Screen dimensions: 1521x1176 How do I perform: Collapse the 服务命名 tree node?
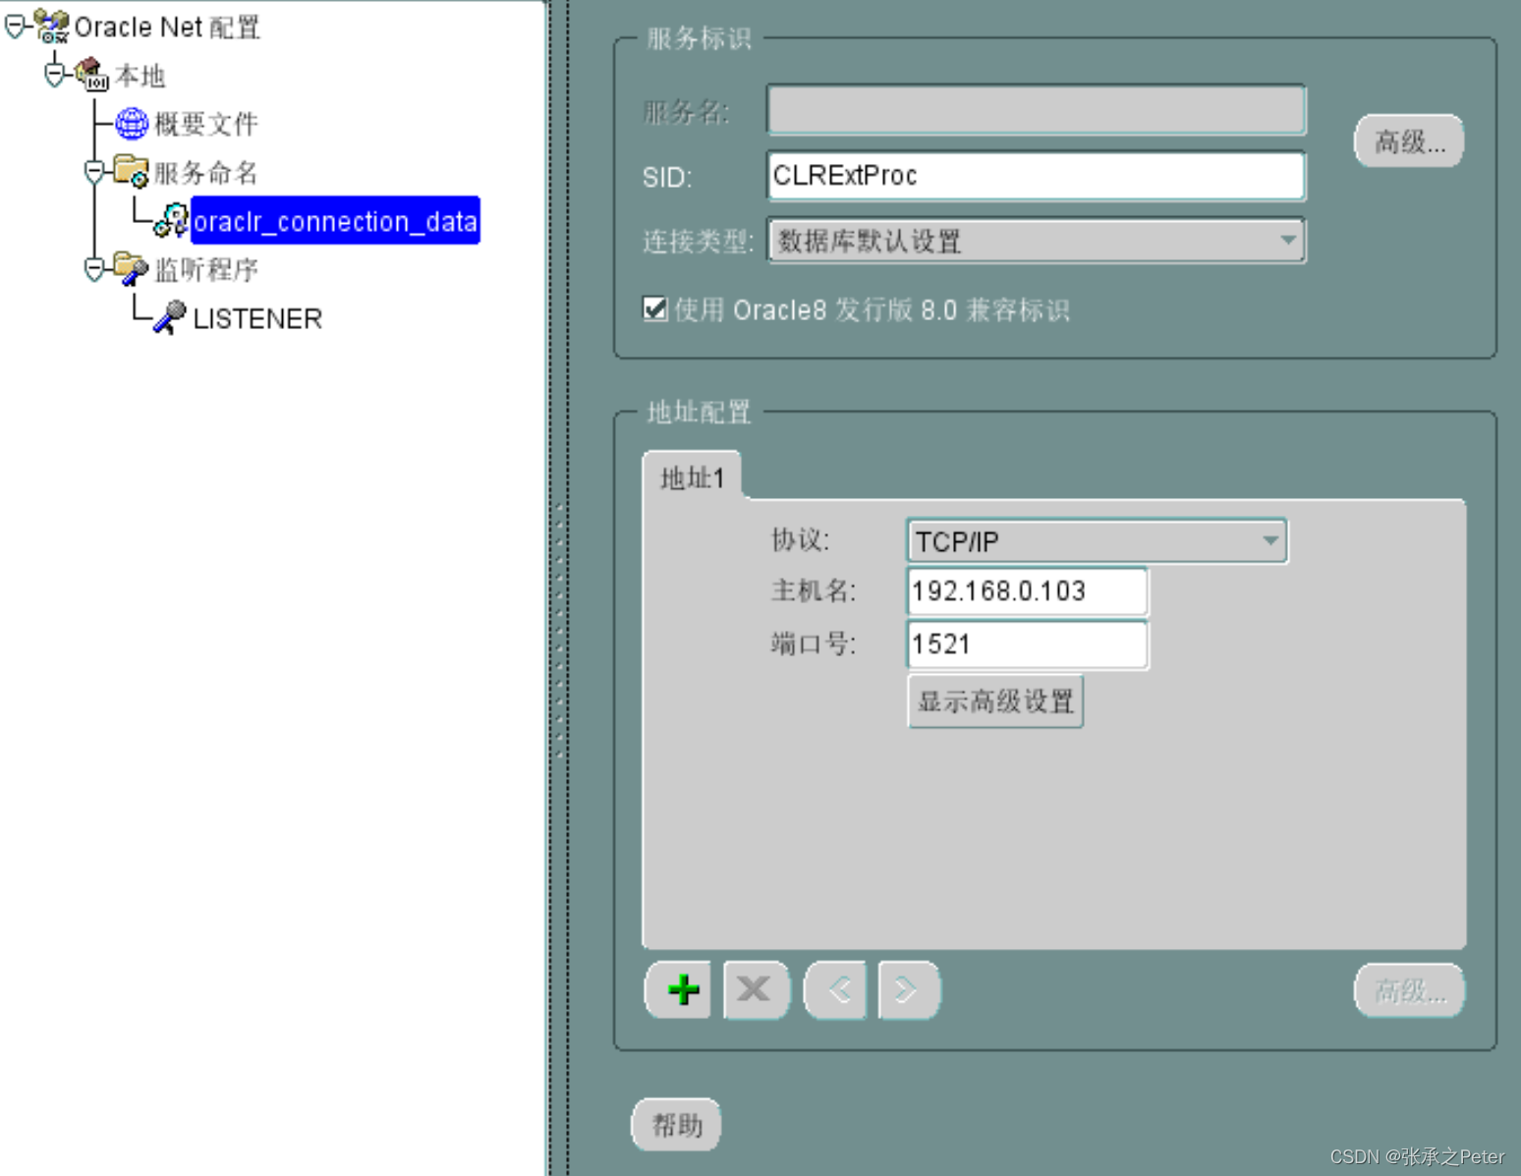92,171
